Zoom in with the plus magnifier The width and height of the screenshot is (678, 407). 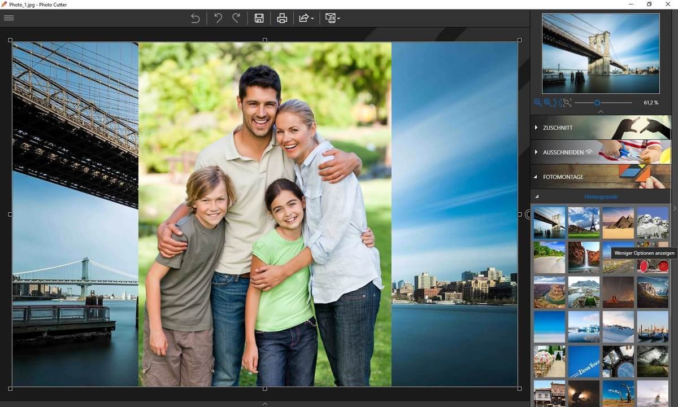coord(547,103)
